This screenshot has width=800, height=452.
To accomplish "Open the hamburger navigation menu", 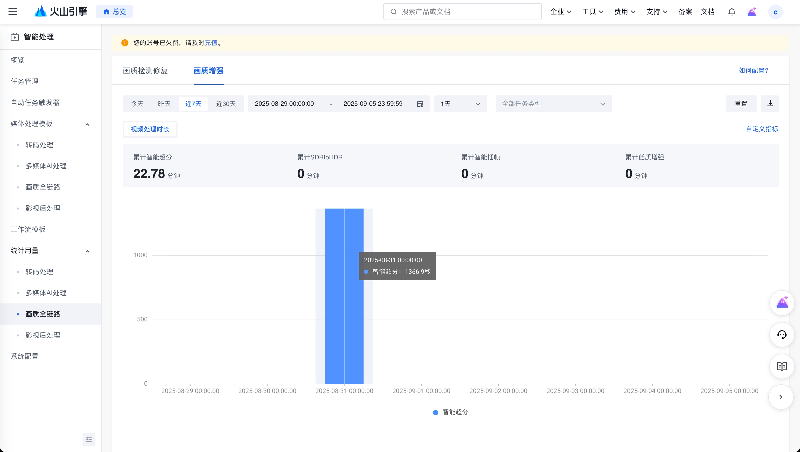I will 13,12.
